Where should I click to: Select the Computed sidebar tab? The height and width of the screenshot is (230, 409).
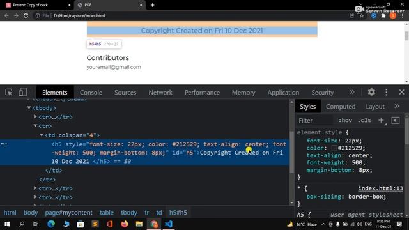(341, 107)
